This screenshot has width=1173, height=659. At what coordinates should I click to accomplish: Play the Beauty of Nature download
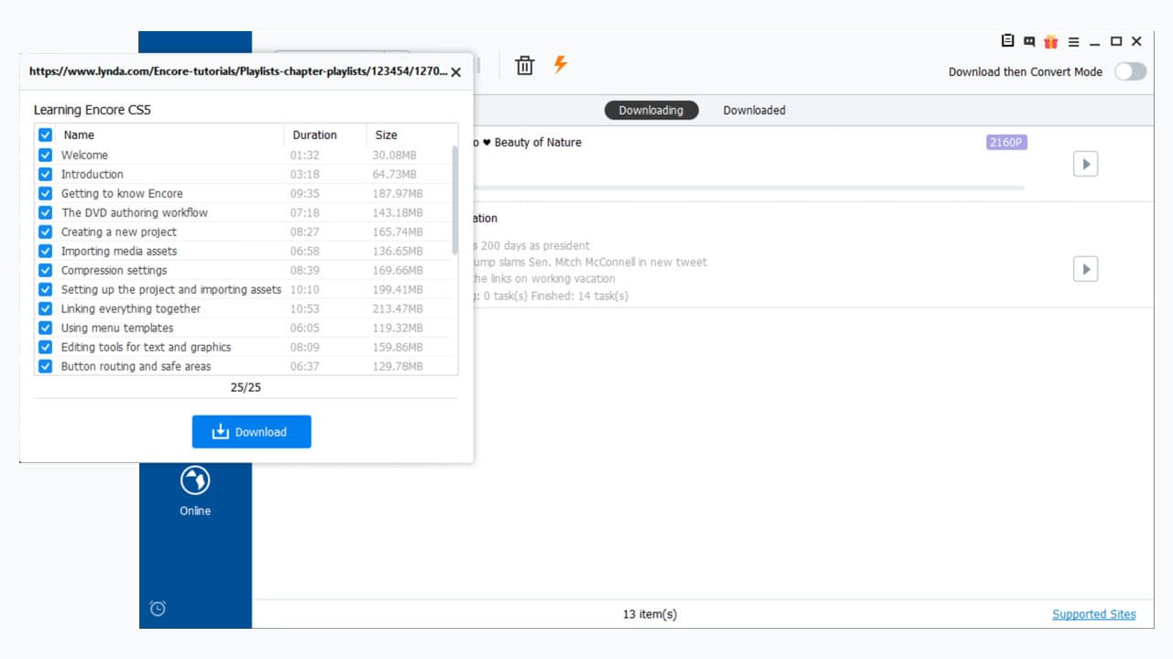coord(1085,163)
